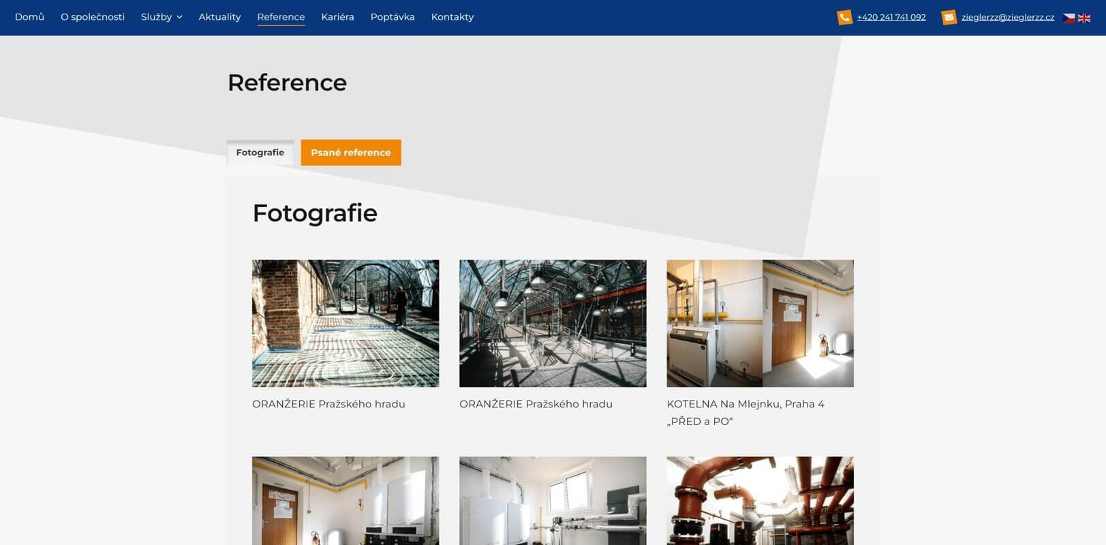Screen dimensions: 1106x545
Task: Click the Reference page title
Action: click(x=287, y=82)
